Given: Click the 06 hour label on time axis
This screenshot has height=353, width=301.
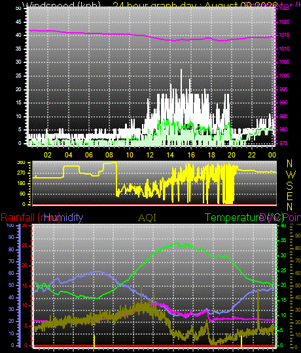Looking at the screenshot, I should click(x=88, y=155).
